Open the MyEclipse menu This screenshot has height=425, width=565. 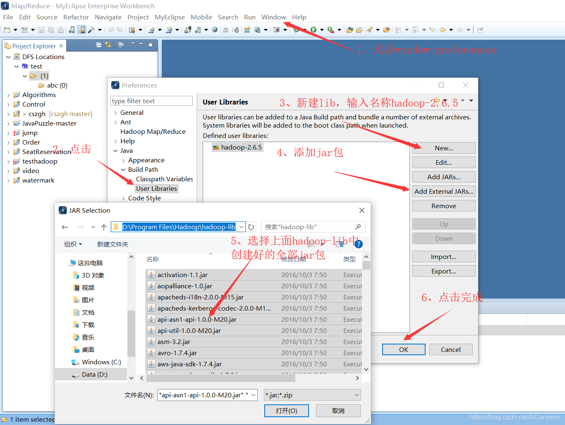170,17
